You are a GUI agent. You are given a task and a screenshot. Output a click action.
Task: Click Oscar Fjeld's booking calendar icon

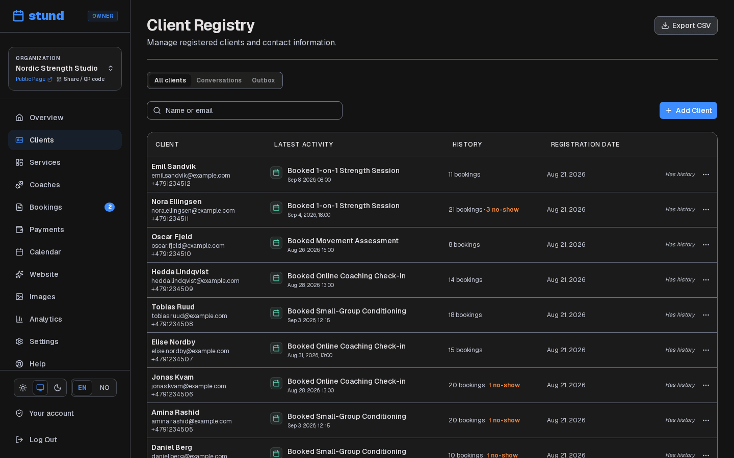276,243
